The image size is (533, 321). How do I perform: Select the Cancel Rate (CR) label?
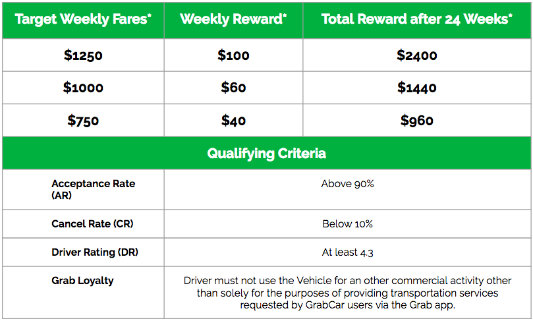tap(92, 224)
